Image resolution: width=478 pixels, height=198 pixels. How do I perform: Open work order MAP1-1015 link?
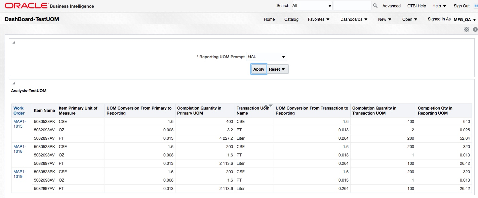coord(20,124)
